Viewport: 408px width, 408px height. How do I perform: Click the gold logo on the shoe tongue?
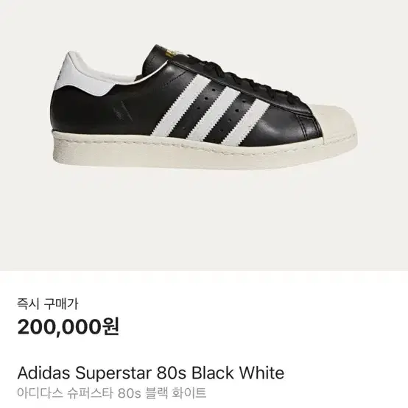pos(172,52)
